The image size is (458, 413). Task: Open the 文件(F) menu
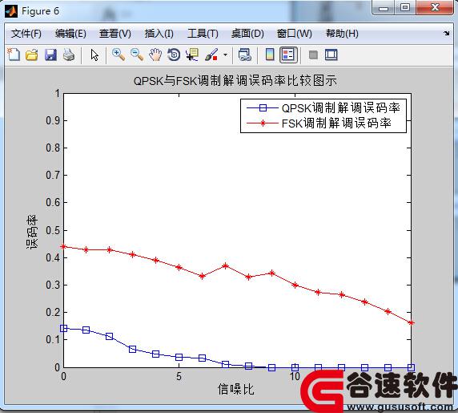[x=26, y=34]
